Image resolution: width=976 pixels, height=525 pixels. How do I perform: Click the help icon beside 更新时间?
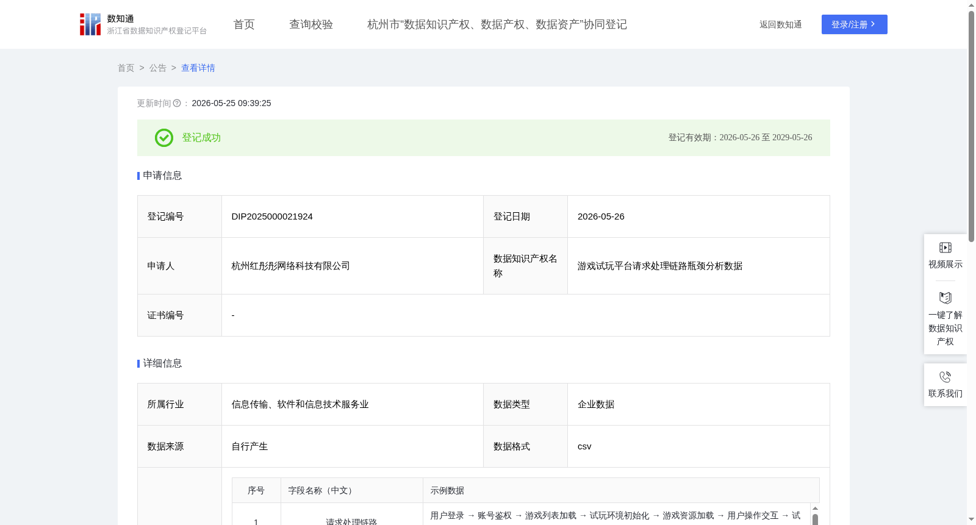[x=177, y=104]
